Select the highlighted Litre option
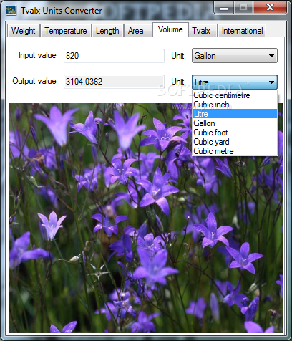The image size is (292, 341). 235,114
